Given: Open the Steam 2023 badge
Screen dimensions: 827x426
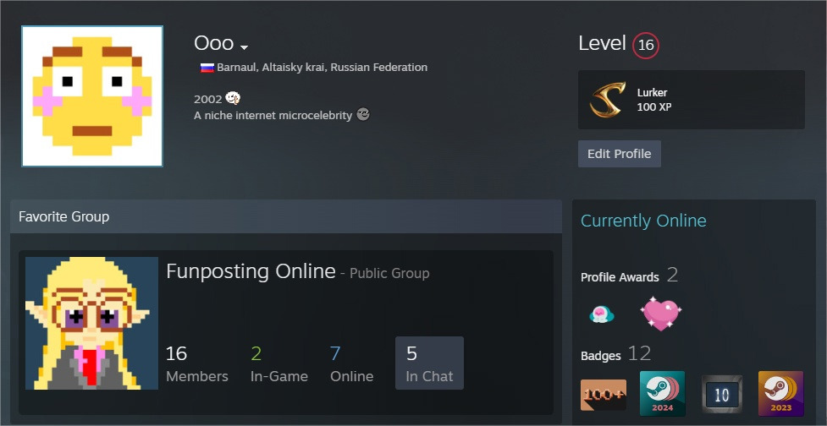Looking at the screenshot, I should [780, 393].
